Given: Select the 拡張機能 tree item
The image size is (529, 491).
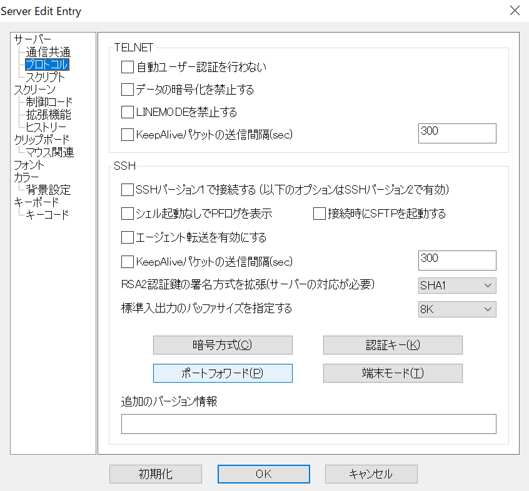Looking at the screenshot, I should click(46, 114).
